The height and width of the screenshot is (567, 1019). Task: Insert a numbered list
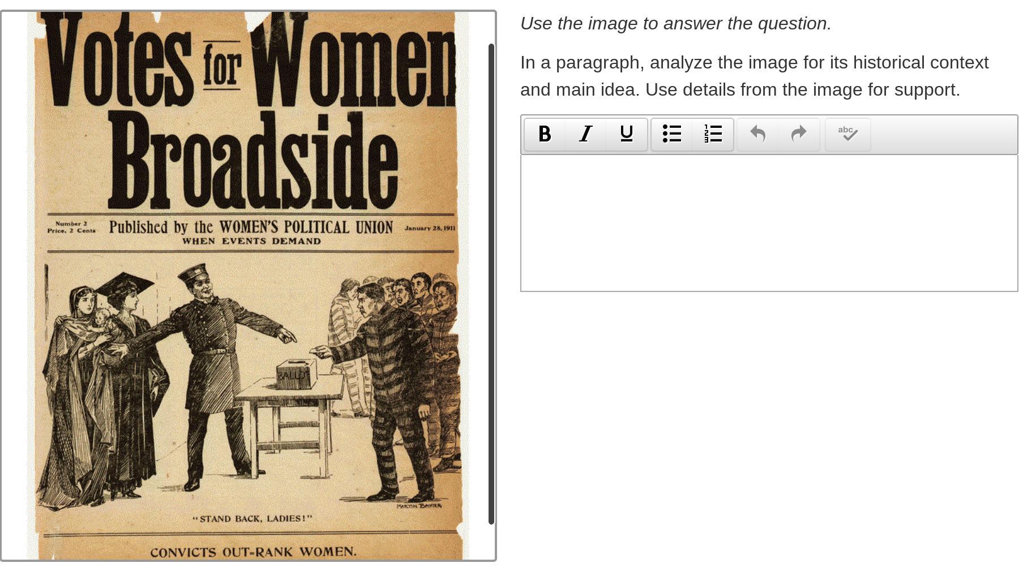click(x=713, y=134)
